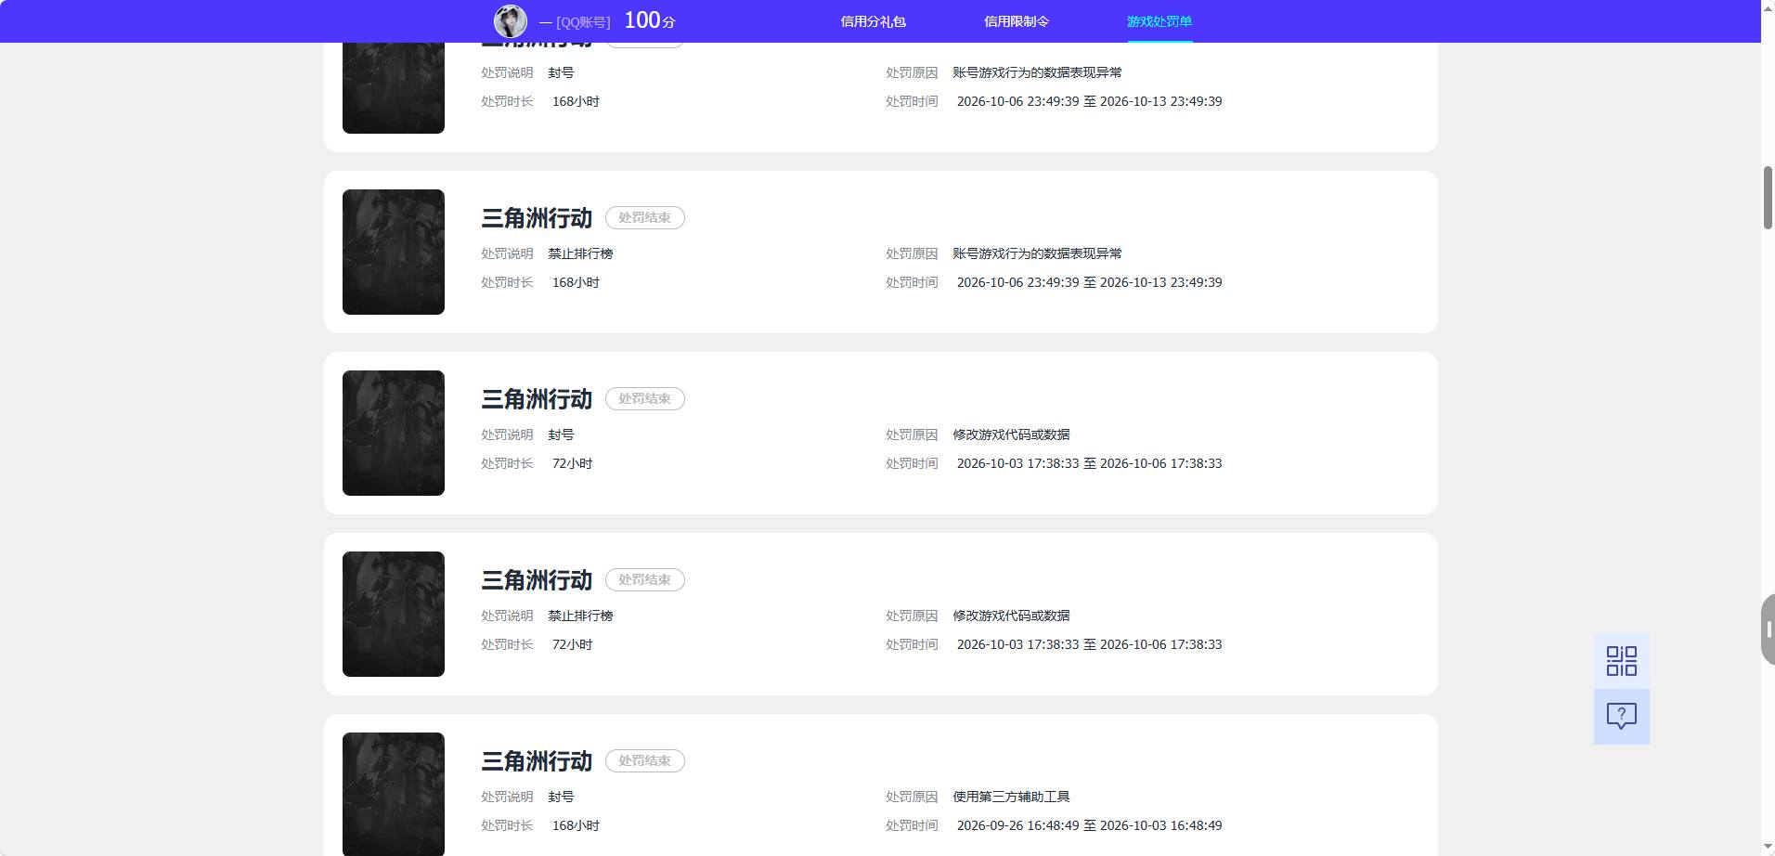Click 修改游戏代码或数据 in the 封号 72小时 card
1775x856 pixels.
pyautogui.click(x=1011, y=434)
